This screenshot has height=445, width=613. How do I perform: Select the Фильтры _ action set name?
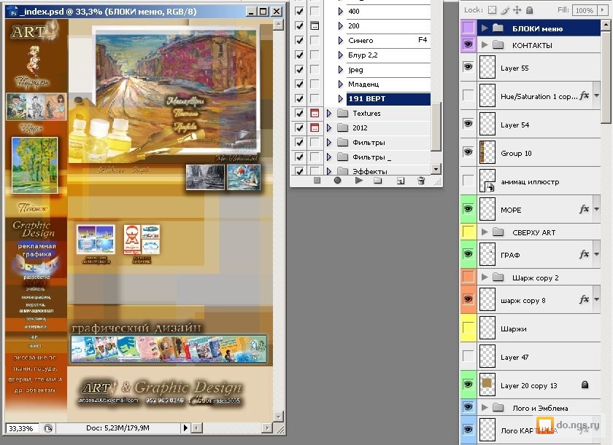(371, 157)
